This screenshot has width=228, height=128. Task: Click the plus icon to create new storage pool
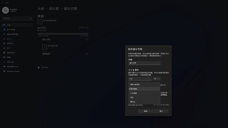[x=40, y=22]
